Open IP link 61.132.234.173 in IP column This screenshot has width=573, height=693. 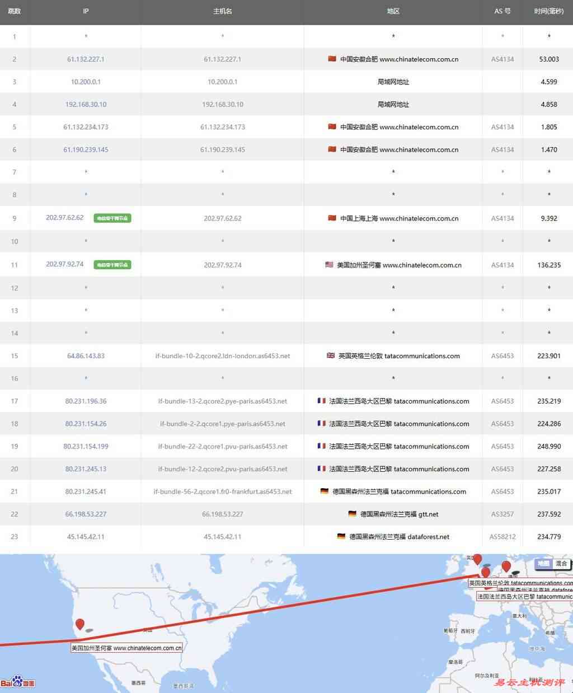86,127
